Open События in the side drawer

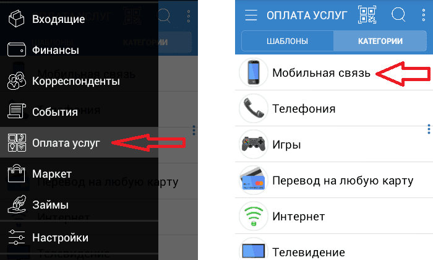(x=79, y=112)
